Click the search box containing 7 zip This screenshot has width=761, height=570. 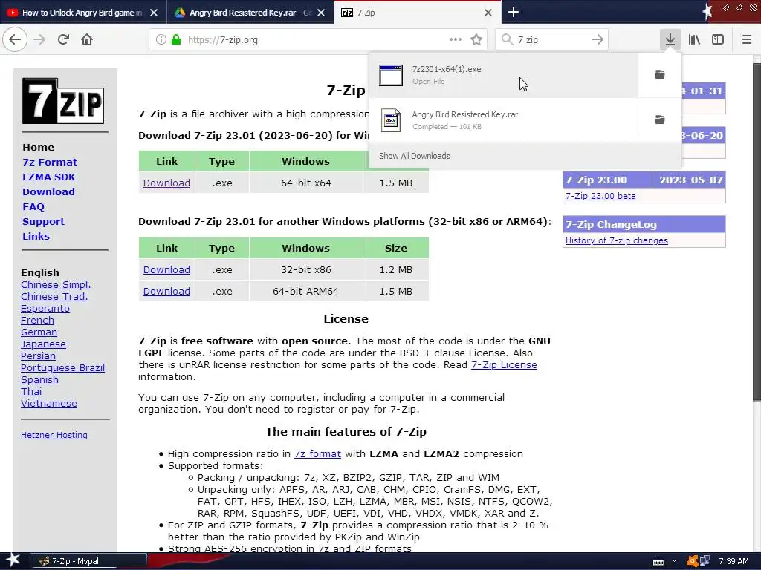[552, 39]
